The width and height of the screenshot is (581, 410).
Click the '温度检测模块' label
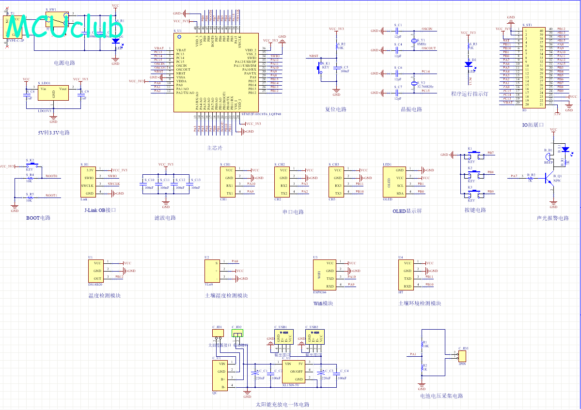(x=105, y=296)
